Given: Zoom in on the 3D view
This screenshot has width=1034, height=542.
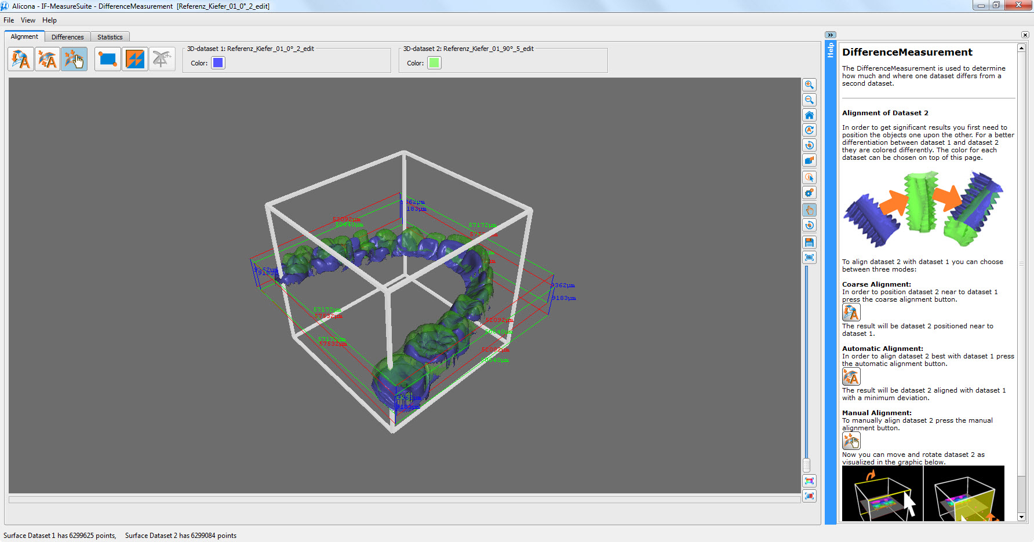Looking at the screenshot, I should [x=810, y=85].
